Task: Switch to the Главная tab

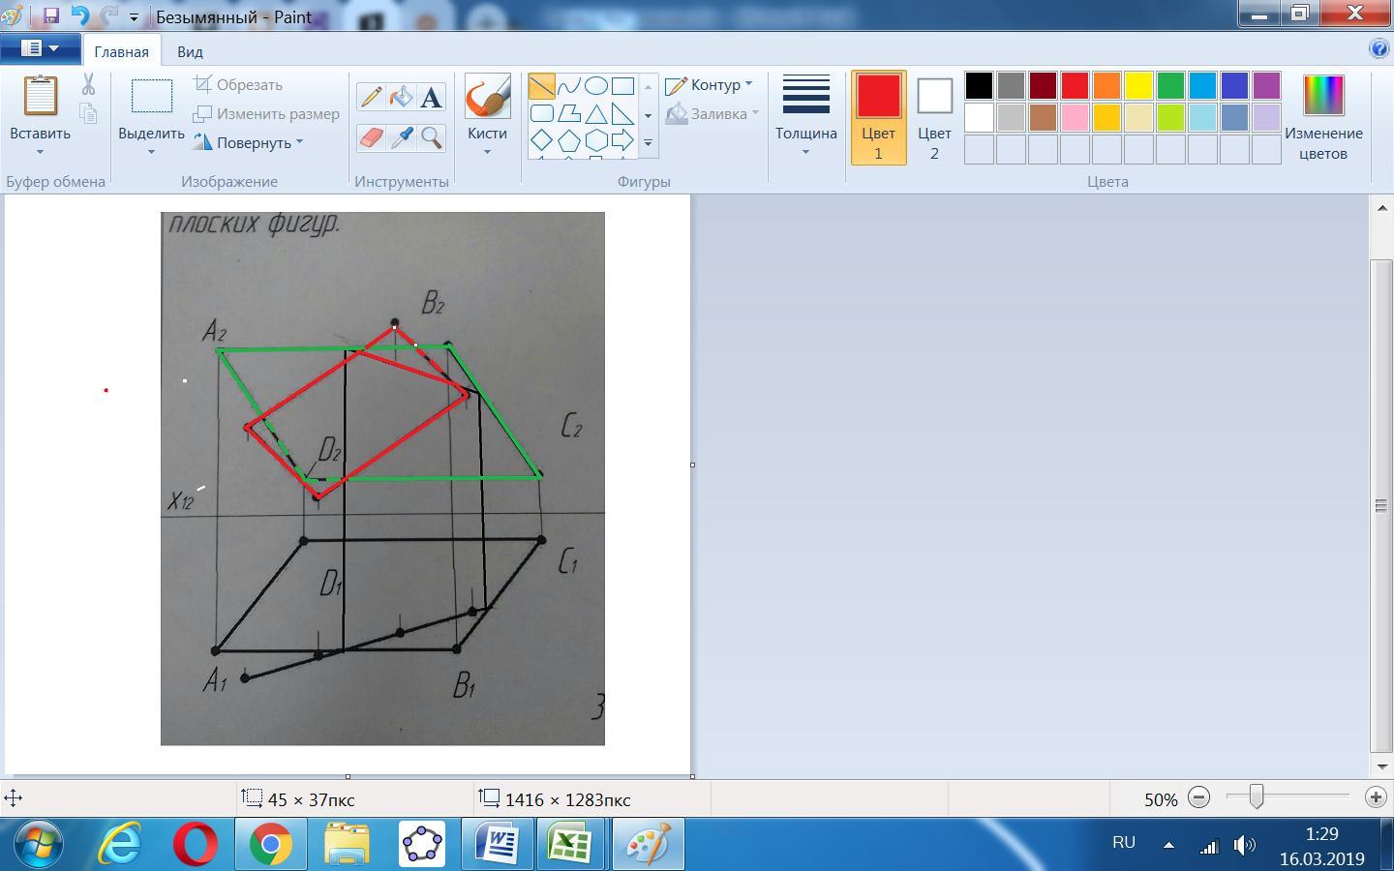Action: (x=121, y=51)
